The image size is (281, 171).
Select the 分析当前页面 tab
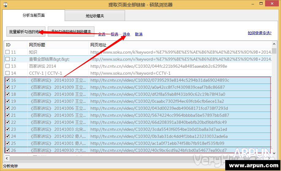(x=34, y=15)
